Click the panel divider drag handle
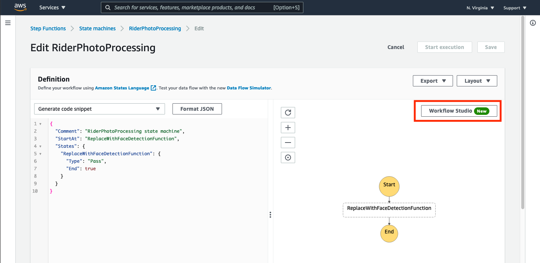Image resolution: width=540 pixels, height=263 pixels. coord(270,215)
